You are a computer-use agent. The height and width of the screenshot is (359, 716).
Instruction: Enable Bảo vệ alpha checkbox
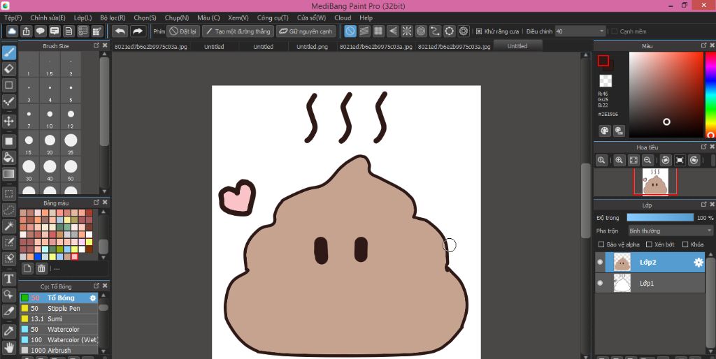[601, 244]
